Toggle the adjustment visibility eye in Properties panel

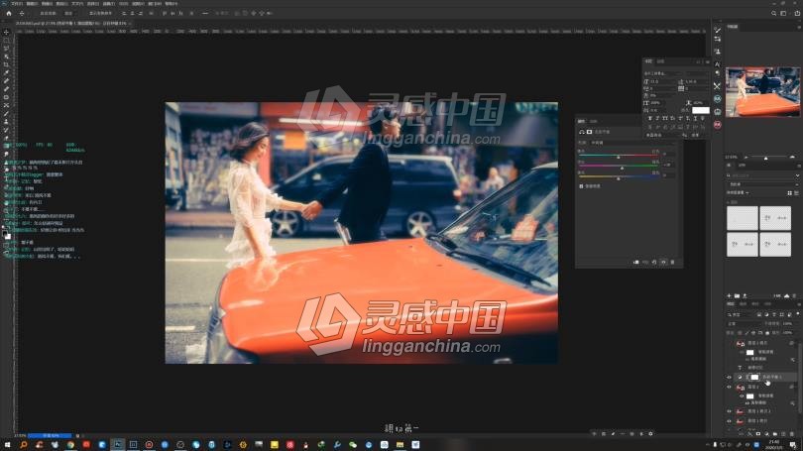click(x=663, y=262)
